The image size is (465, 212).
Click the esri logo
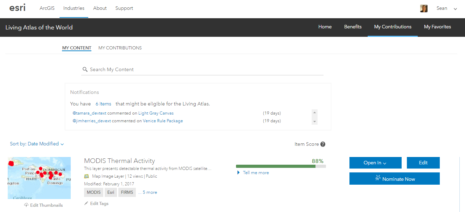(x=18, y=8)
